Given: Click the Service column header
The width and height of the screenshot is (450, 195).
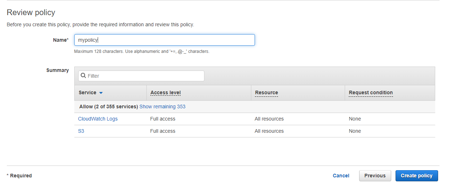Looking at the screenshot, I should click(x=88, y=93).
